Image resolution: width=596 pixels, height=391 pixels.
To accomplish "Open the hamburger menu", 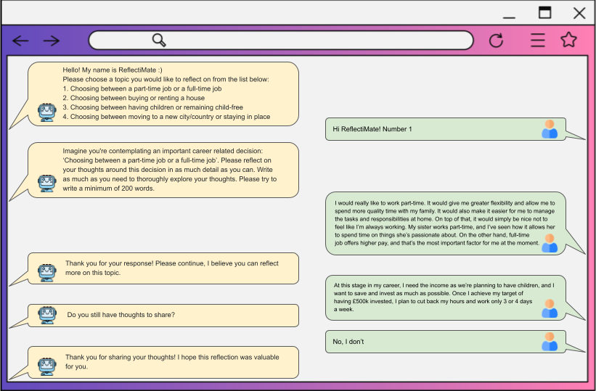I will (538, 41).
